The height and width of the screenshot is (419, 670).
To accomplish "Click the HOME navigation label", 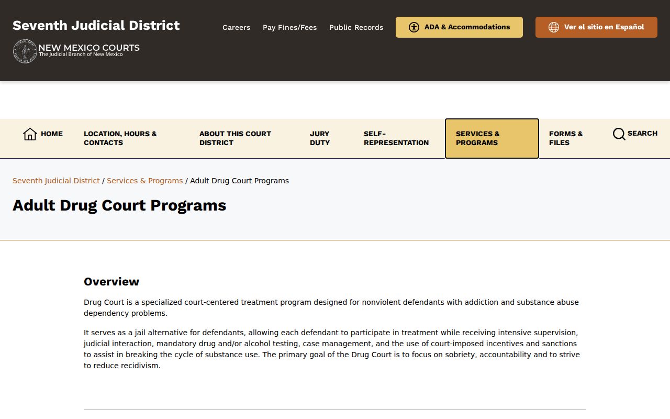I will point(52,134).
